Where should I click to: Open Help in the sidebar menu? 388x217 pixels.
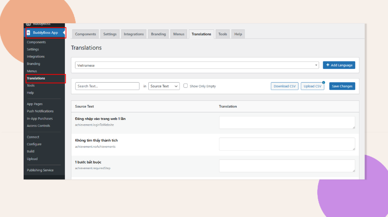click(x=30, y=93)
